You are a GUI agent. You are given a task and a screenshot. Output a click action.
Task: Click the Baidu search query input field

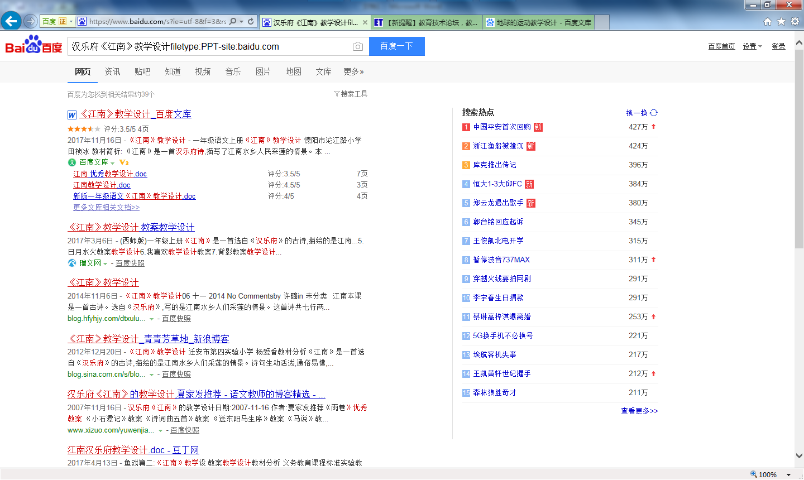click(209, 46)
